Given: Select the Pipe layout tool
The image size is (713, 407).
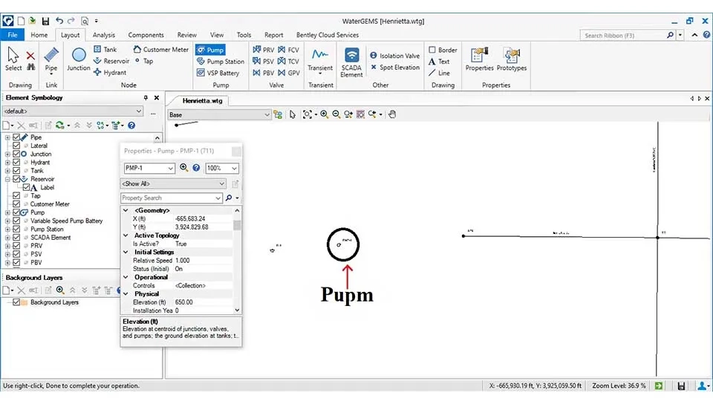Looking at the screenshot, I should (51, 59).
